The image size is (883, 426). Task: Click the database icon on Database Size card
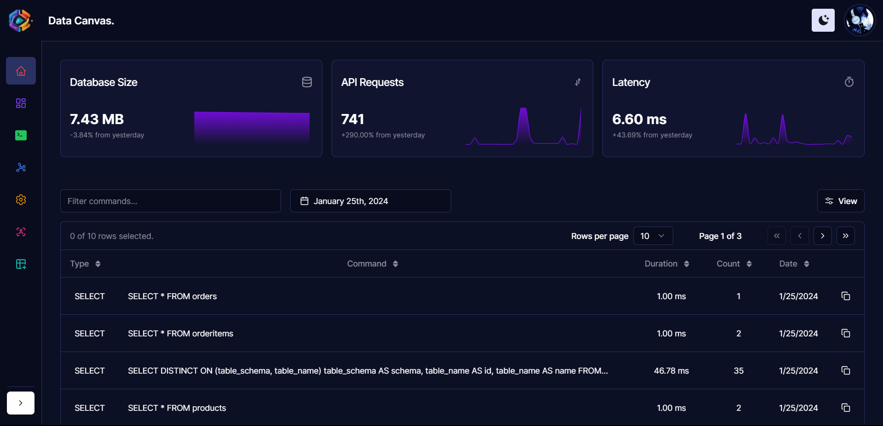point(307,82)
